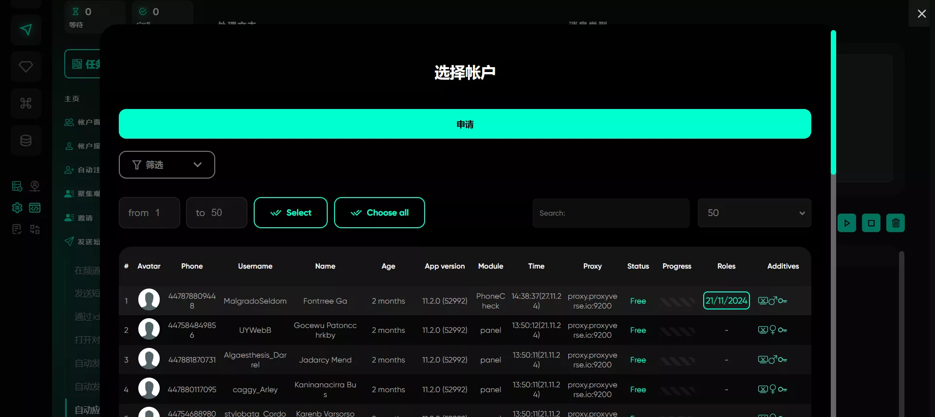The height and width of the screenshot is (417, 935).
Task: Click the Choose all button
Action: [379, 213]
